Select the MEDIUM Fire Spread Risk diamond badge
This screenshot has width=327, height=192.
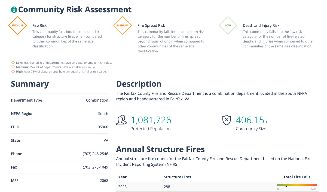point(123,25)
